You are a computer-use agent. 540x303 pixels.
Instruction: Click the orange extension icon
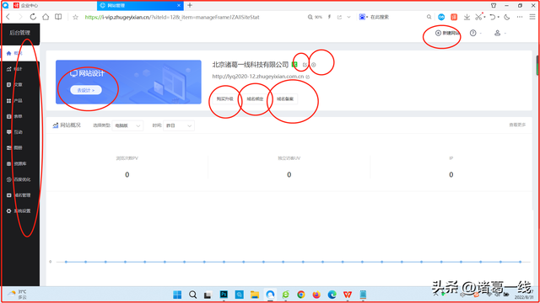pos(454,17)
